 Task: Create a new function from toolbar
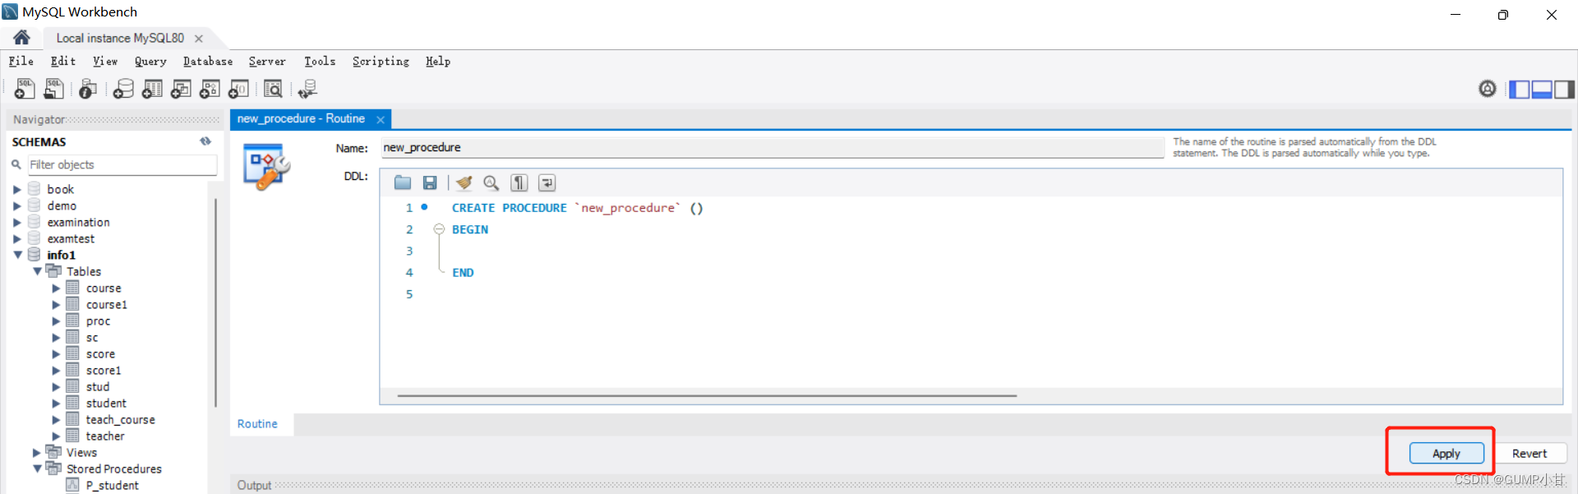(x=238, y=89)
